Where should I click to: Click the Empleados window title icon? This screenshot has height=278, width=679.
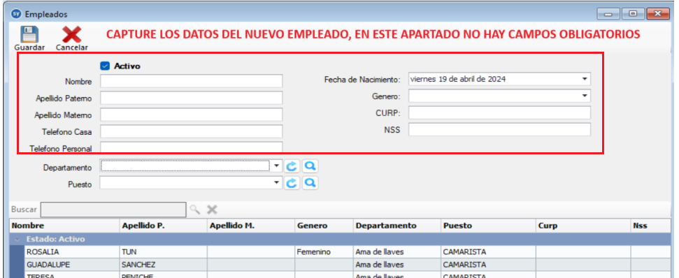(x=17, y=14)
